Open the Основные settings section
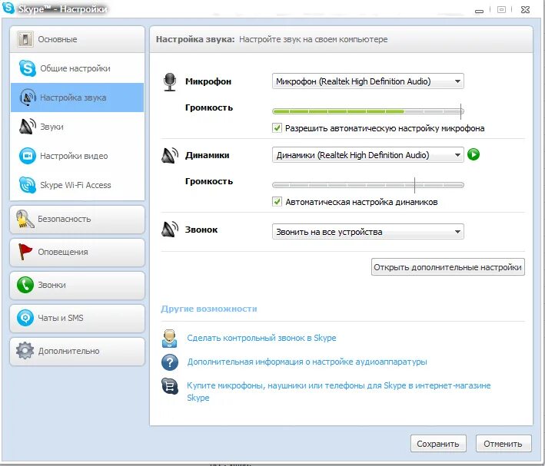Viewport: 545px width, 466px height. pos(77,39)
